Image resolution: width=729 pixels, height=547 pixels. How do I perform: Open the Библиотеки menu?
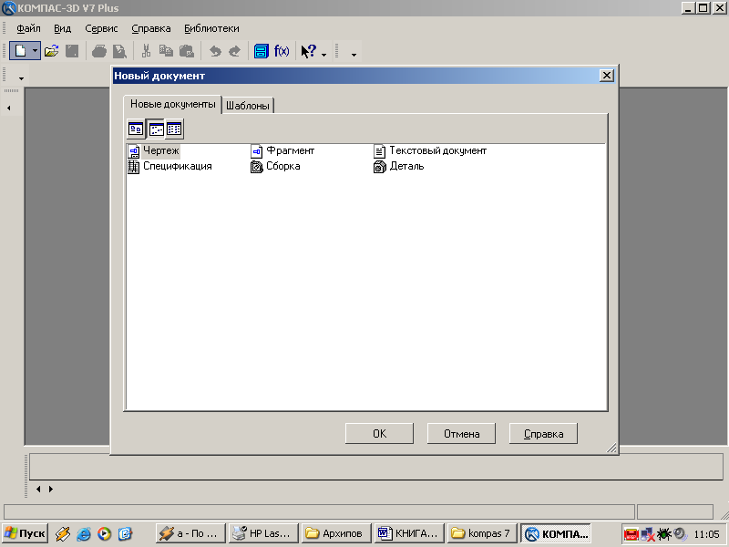211,28
